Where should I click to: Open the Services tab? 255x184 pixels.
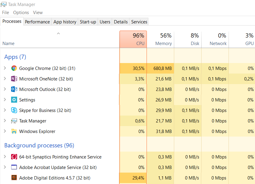tap(139, 22)
